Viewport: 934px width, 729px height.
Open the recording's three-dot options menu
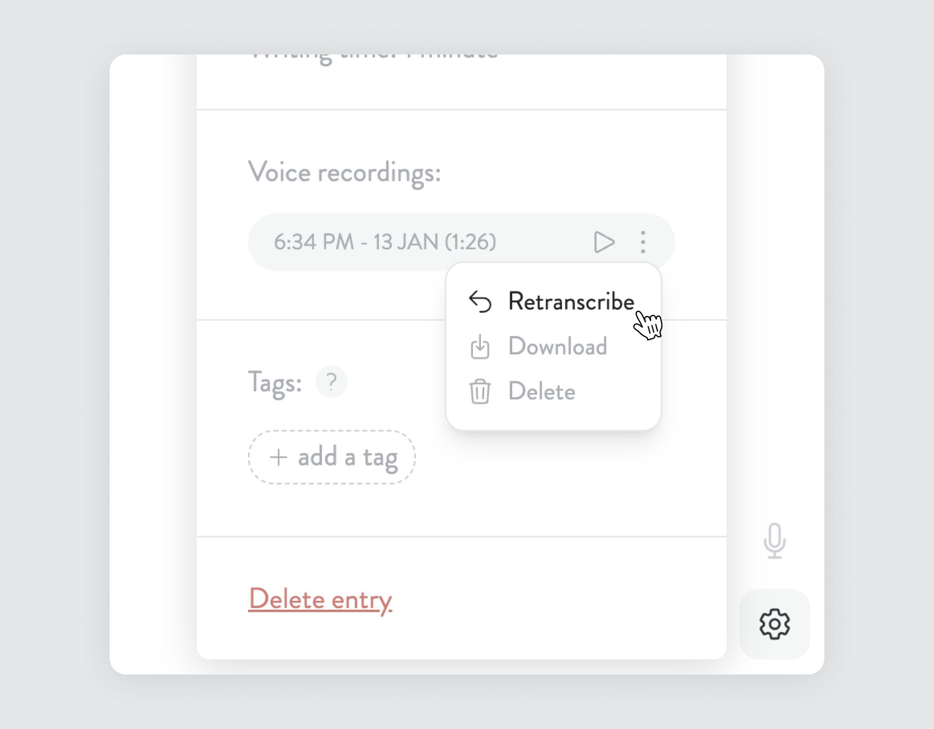pos(643,242)
